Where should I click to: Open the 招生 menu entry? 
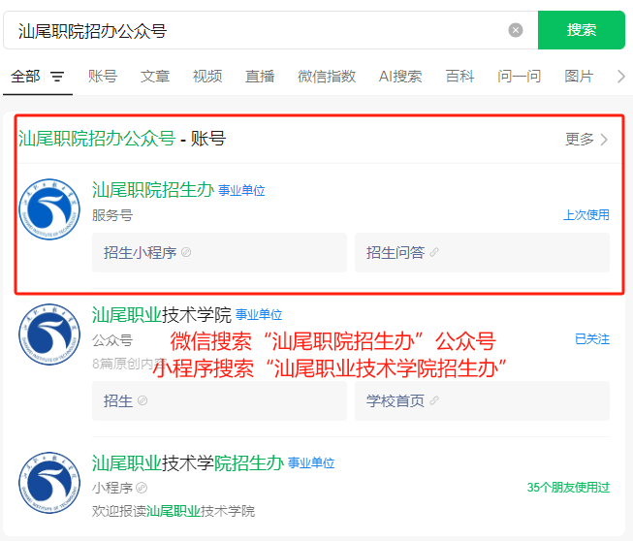click(219, 401)
